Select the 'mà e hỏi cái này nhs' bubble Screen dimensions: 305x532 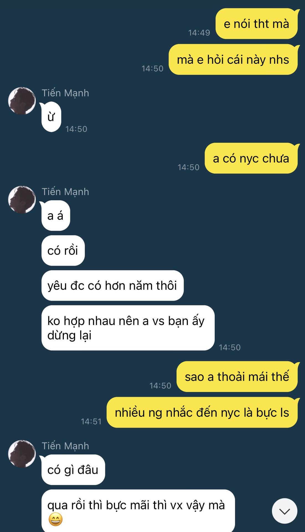coord(233,59)
